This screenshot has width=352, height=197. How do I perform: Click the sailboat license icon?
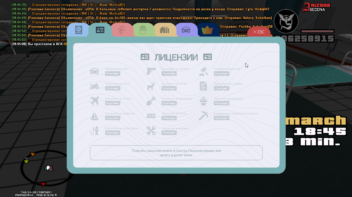[94, 116]
